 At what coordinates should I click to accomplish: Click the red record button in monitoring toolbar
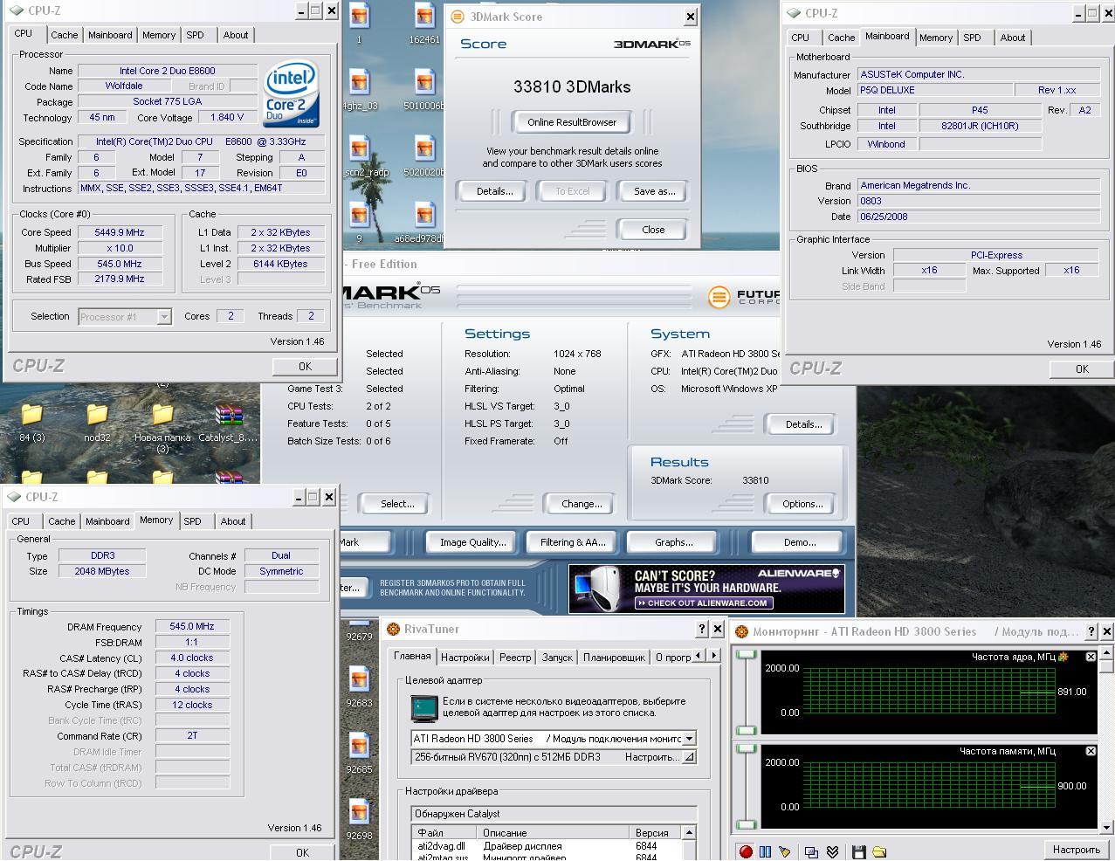746,851
